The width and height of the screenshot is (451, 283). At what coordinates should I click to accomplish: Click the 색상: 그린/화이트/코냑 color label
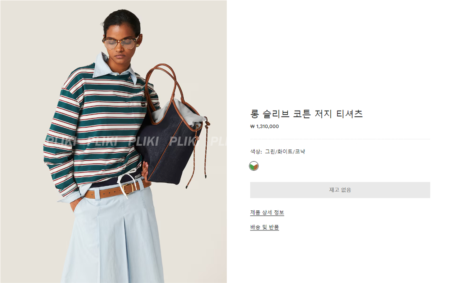click(x=278, y=151)
